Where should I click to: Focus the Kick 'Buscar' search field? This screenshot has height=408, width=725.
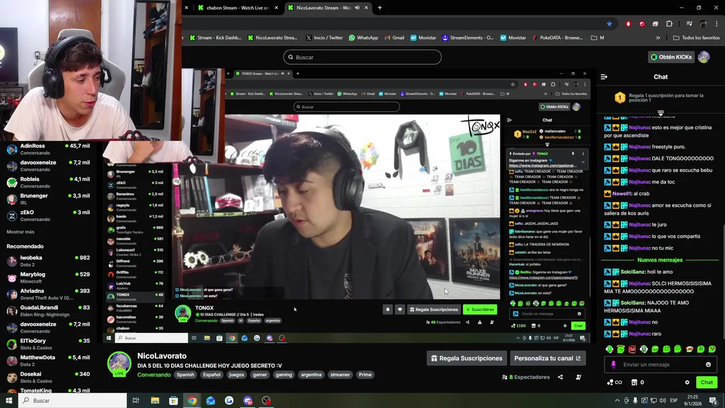coord(362,57)
